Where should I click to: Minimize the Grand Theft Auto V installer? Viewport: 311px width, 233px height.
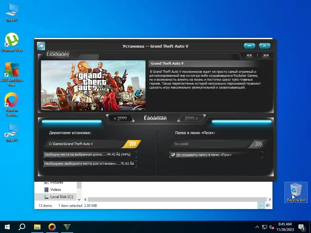click(x=249, y=46)
